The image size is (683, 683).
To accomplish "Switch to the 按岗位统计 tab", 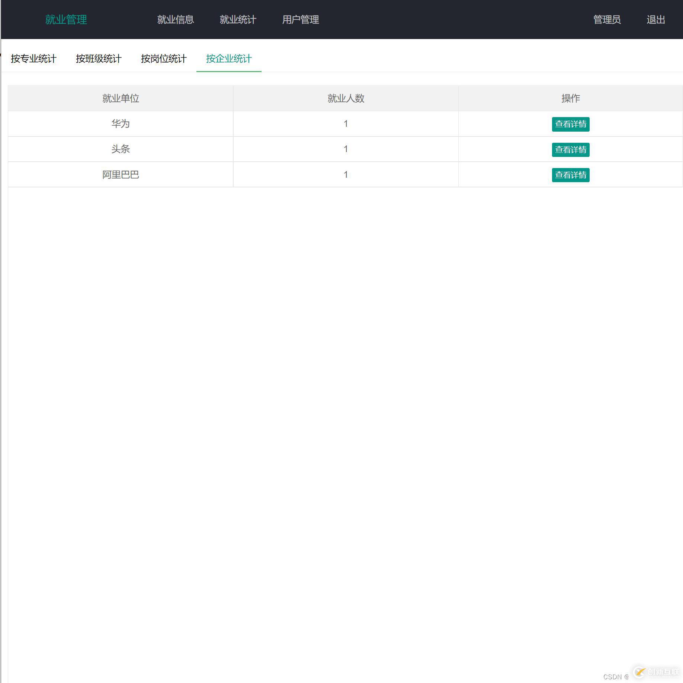I will click(164, 59).
